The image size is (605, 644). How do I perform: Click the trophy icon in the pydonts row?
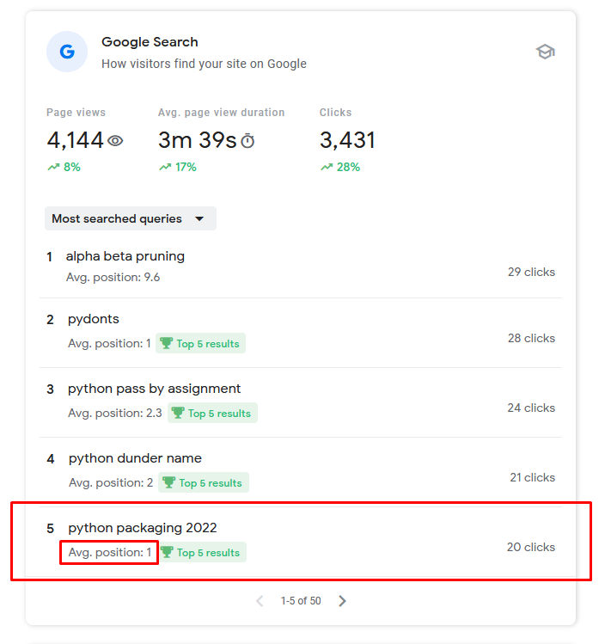pos(166,343)
